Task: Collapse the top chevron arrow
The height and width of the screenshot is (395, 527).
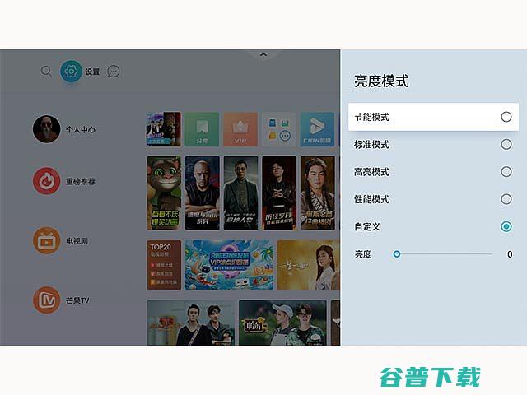Action: (263, 54)
